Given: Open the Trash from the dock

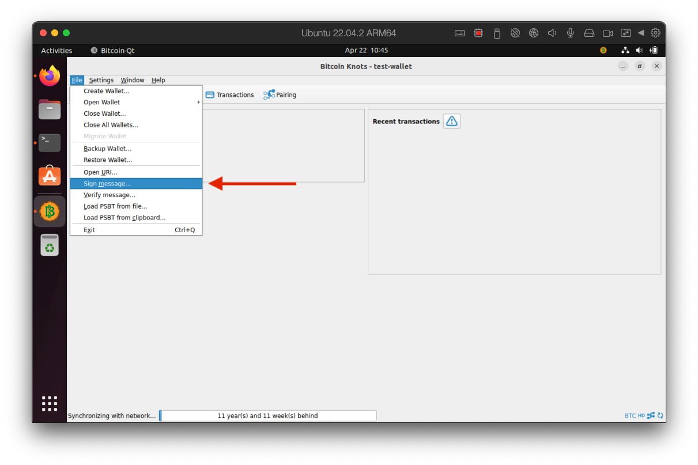Looking at the screenshot, I should click(x=50, y=245).
